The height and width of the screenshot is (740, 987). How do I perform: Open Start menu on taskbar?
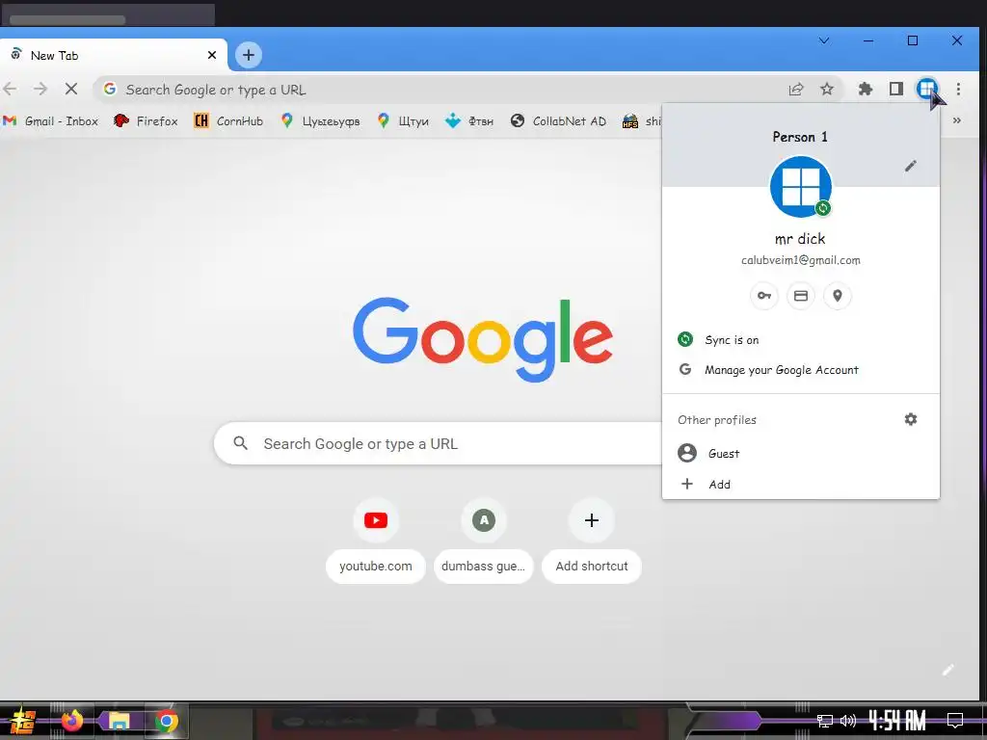[x=23, y=721]
